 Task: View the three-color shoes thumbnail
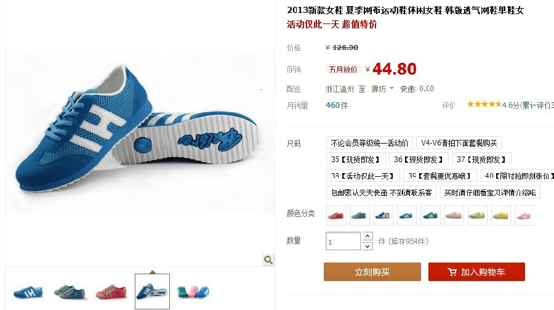coord(194,292)
